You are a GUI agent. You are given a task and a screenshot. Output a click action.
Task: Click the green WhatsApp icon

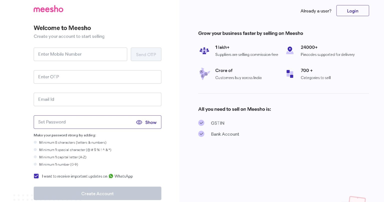click(x=111, y=176)
